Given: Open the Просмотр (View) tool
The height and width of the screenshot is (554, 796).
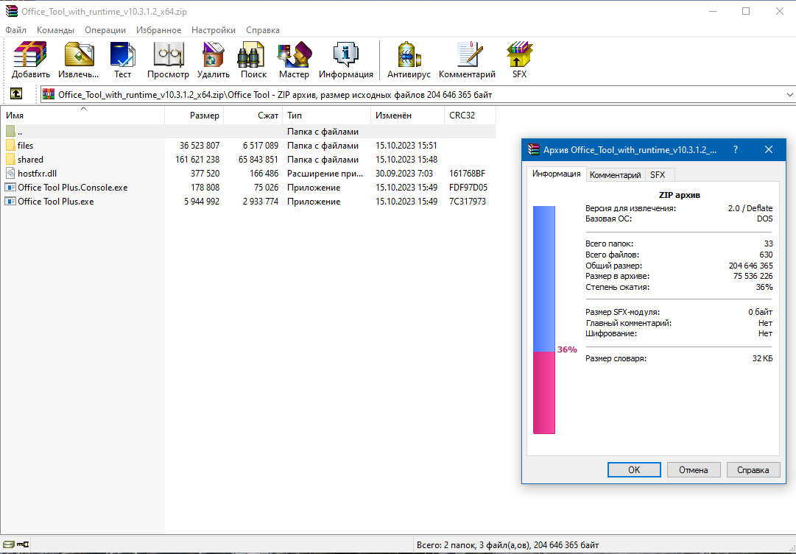Looking at the screenshot, I should [168, 60].
